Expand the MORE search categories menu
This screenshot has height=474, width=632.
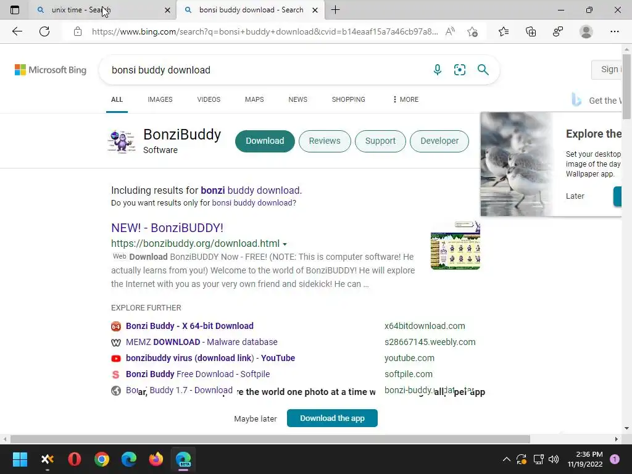coord(406,99)
